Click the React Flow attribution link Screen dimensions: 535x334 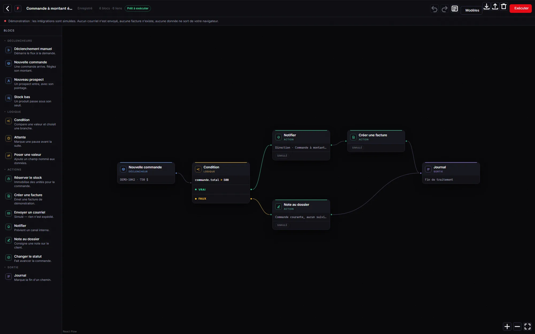tap(70, 331)
